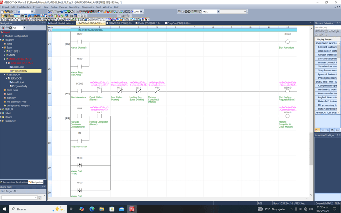Switch to SERVIDOR [PRG] tab

pos(119,23)
